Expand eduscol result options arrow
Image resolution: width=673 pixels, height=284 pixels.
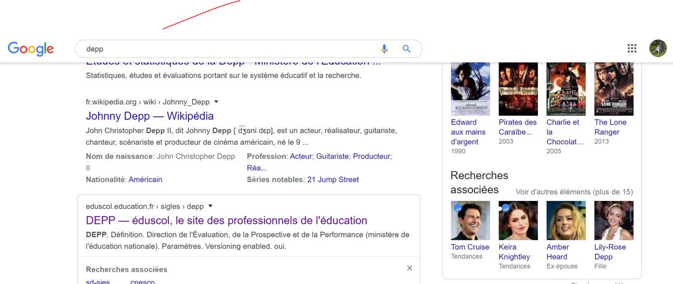(x=210, y=206)
